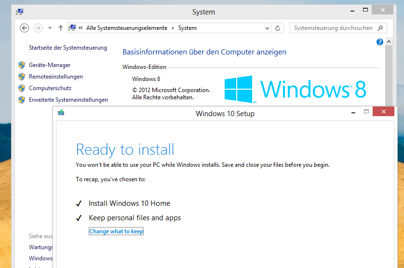Click the scrollbar up arrow in System window
The height and width of the screenshot is (268, 404).
point(389,41)
